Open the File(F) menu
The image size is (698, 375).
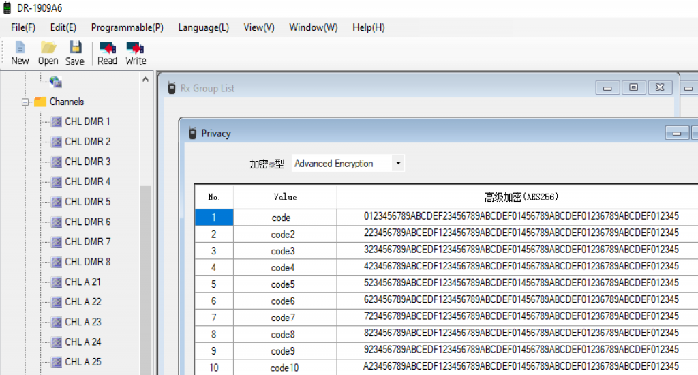pyautogui.click(x=23, y=27)
